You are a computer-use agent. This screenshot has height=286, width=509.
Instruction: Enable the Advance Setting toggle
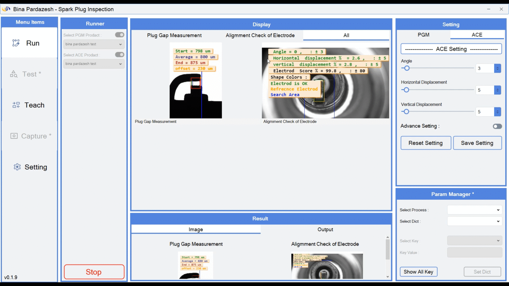pyautogui.click(x=497, y=126)
